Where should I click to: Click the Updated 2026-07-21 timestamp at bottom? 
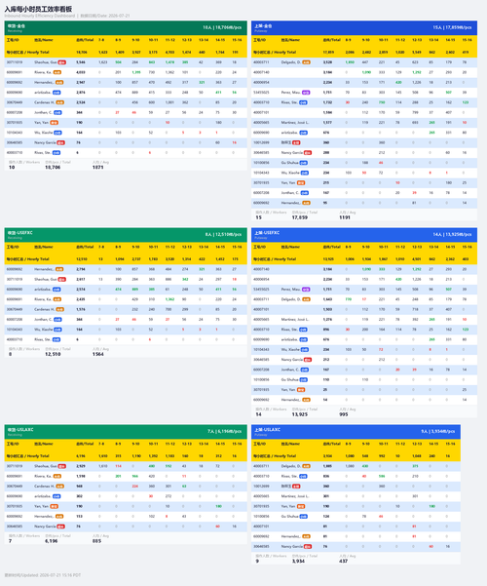tap(43, 575)
